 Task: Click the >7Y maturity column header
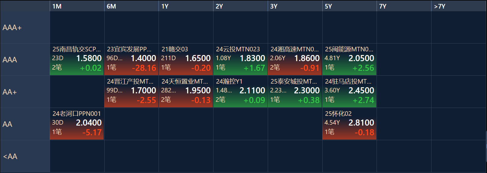coord(459,6)
